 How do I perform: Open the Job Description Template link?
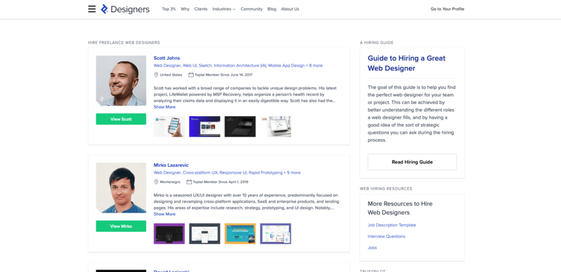391,225
